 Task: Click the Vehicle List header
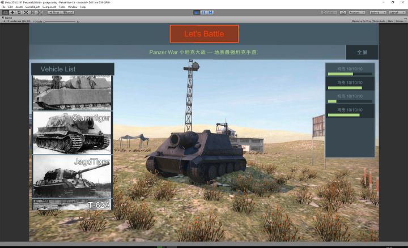(73, 69)
